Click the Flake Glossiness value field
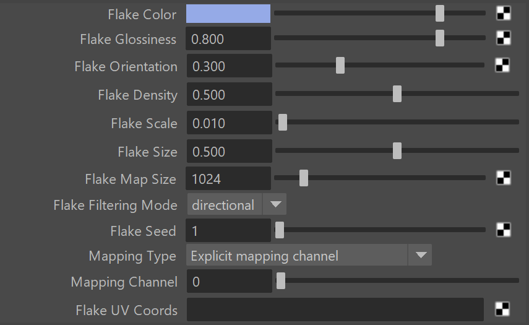This screenshot has height=325, width=529. coord(228,39)
